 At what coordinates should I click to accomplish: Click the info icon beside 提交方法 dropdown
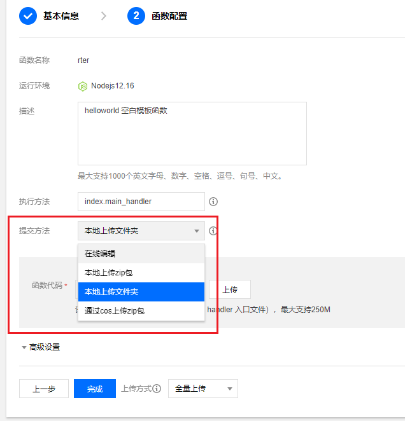pyautogui.click(x=213, y=231)
